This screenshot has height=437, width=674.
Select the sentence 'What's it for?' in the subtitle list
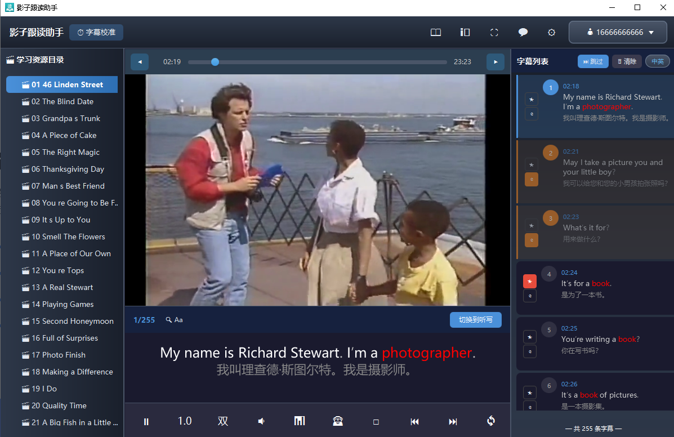pyautogui.click(x=586, y=228)
